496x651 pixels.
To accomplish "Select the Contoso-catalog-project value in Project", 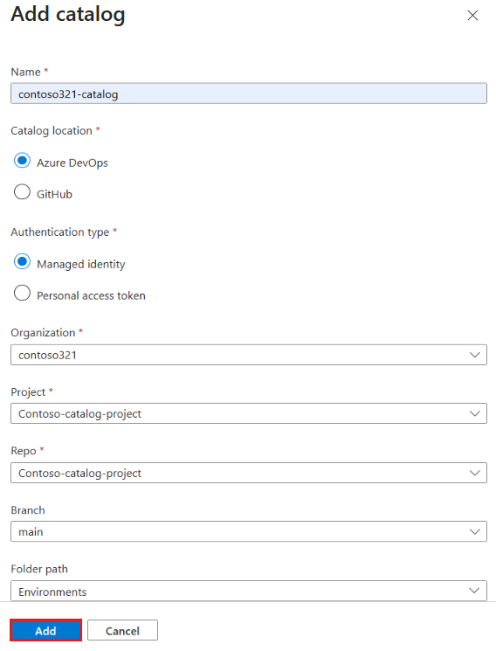I will 79,414.
